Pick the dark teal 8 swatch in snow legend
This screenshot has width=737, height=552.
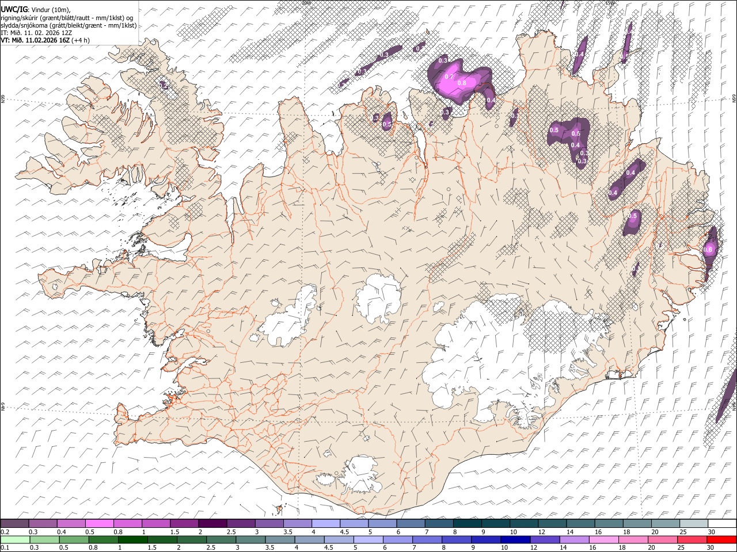[x=467, y=524]
